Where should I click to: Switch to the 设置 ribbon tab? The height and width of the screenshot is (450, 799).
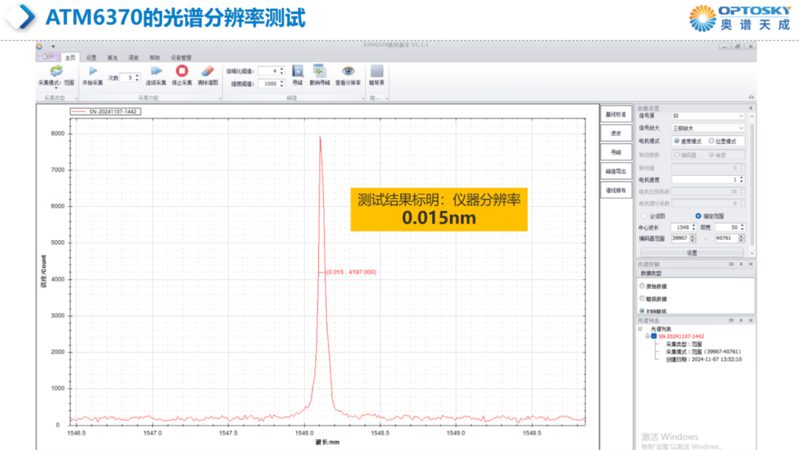91,58
